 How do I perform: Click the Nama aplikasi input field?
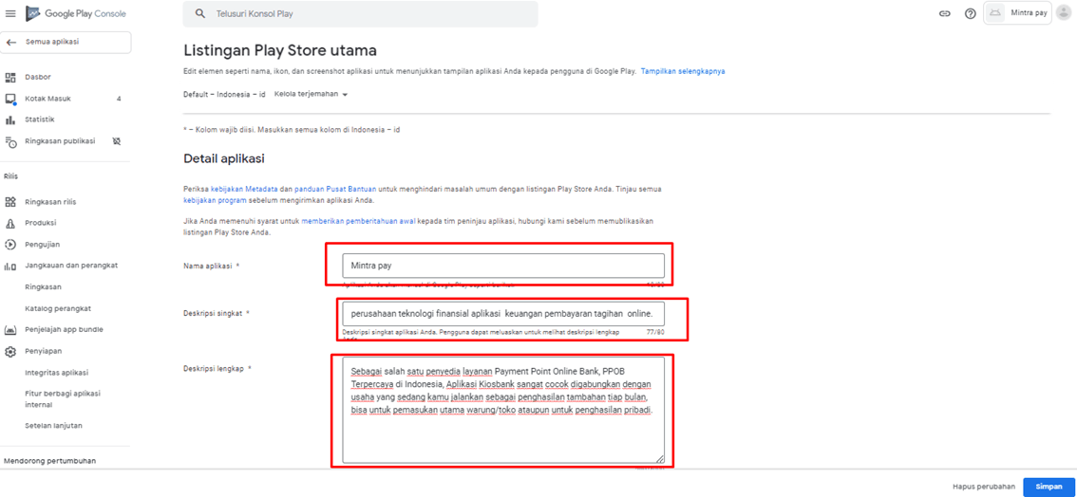click(x=503, y=266)
